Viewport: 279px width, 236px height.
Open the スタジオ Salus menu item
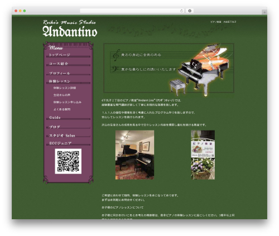click(x=62, y=136)
